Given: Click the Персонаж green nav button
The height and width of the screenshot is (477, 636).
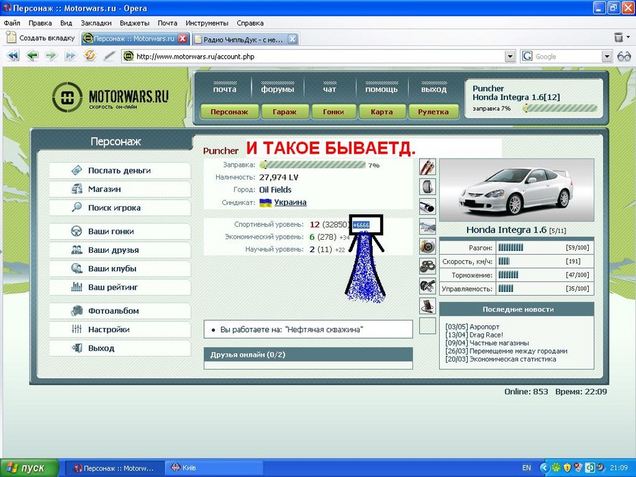Looking at the screenshot, I should click(229, 111).
